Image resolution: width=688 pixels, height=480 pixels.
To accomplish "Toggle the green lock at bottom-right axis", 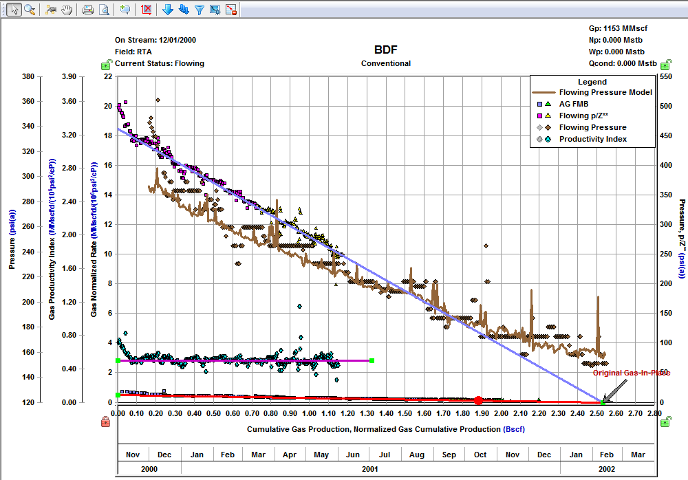I will [666, 421].
